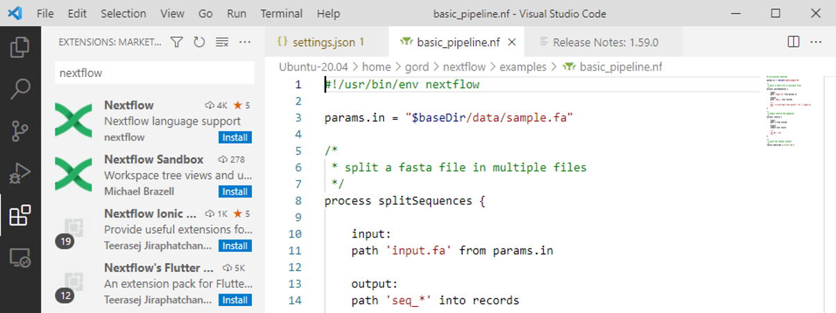Click the nextflow extension search field

pos(155,73)
